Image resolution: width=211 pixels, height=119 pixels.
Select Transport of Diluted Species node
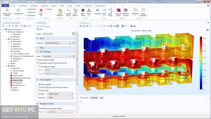pos(23,56)
